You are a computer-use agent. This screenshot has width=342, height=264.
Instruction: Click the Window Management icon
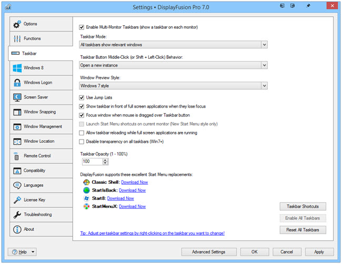(x=17, y=126)
